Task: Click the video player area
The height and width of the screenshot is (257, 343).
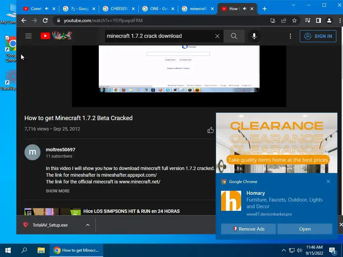Action: click(x=179, y=76)
